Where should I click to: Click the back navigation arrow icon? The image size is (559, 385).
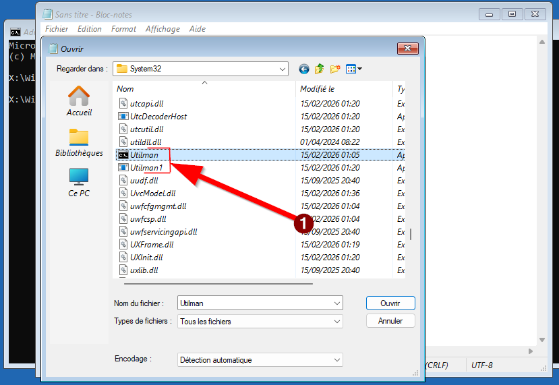304,69
